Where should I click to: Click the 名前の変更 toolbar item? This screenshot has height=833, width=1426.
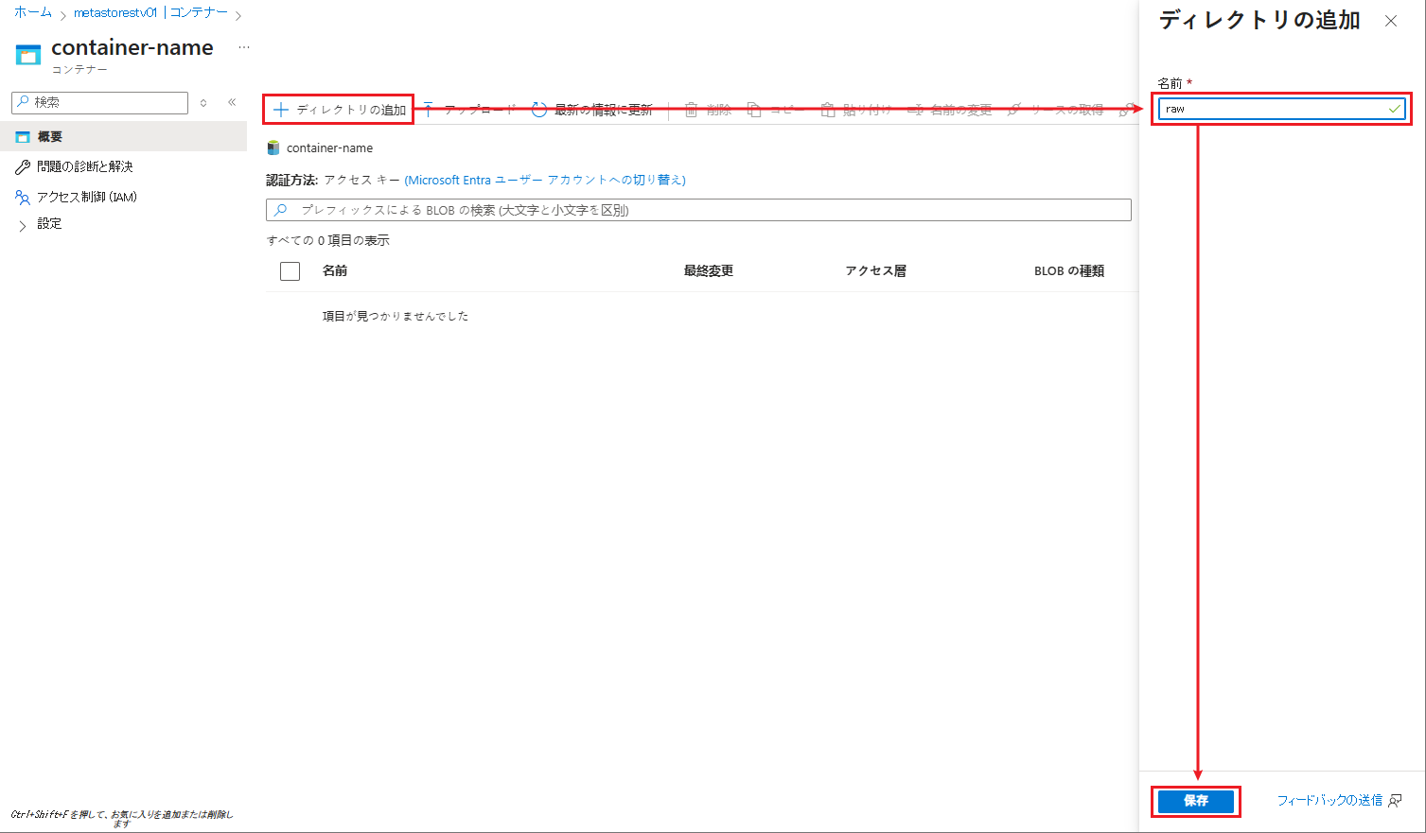949,110
